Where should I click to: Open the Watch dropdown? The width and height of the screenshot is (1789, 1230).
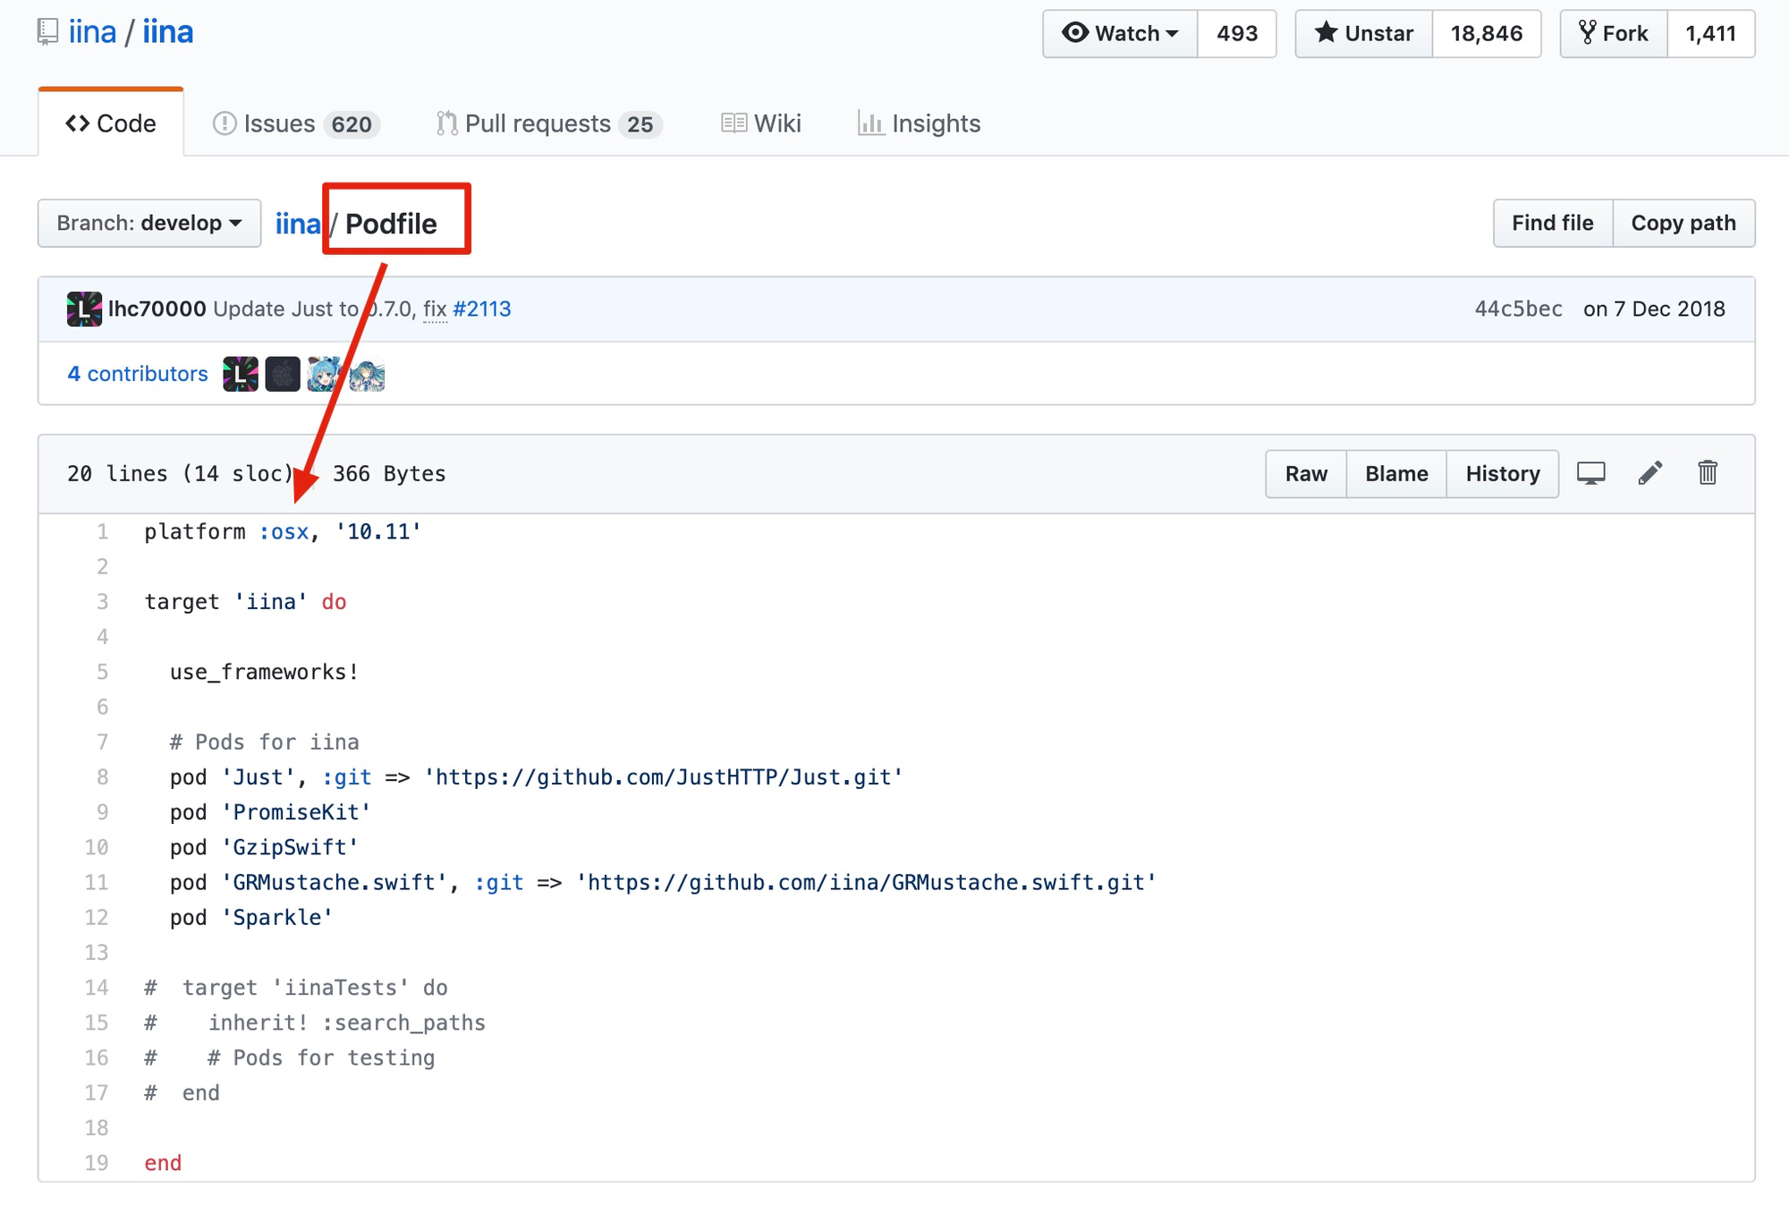point(1120,34)
